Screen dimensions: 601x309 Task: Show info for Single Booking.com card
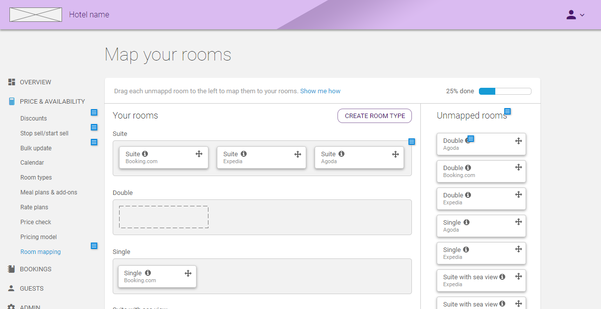148,273
